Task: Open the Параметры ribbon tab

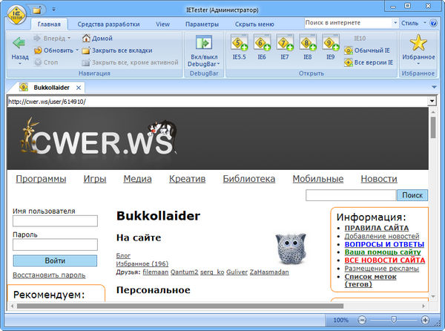Action: [x=202, y=24]
